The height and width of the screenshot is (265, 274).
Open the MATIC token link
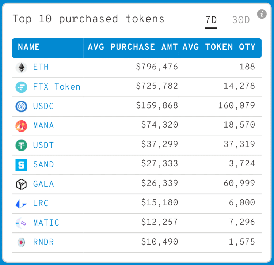(x=46, y=223)
